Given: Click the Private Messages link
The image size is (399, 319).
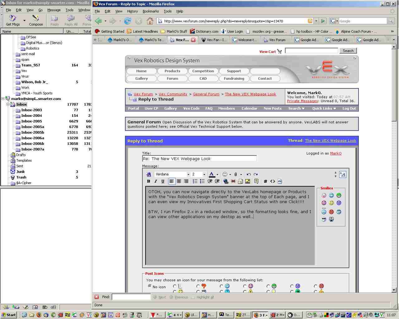Looking at the screenshot, I should coord(302,101).
